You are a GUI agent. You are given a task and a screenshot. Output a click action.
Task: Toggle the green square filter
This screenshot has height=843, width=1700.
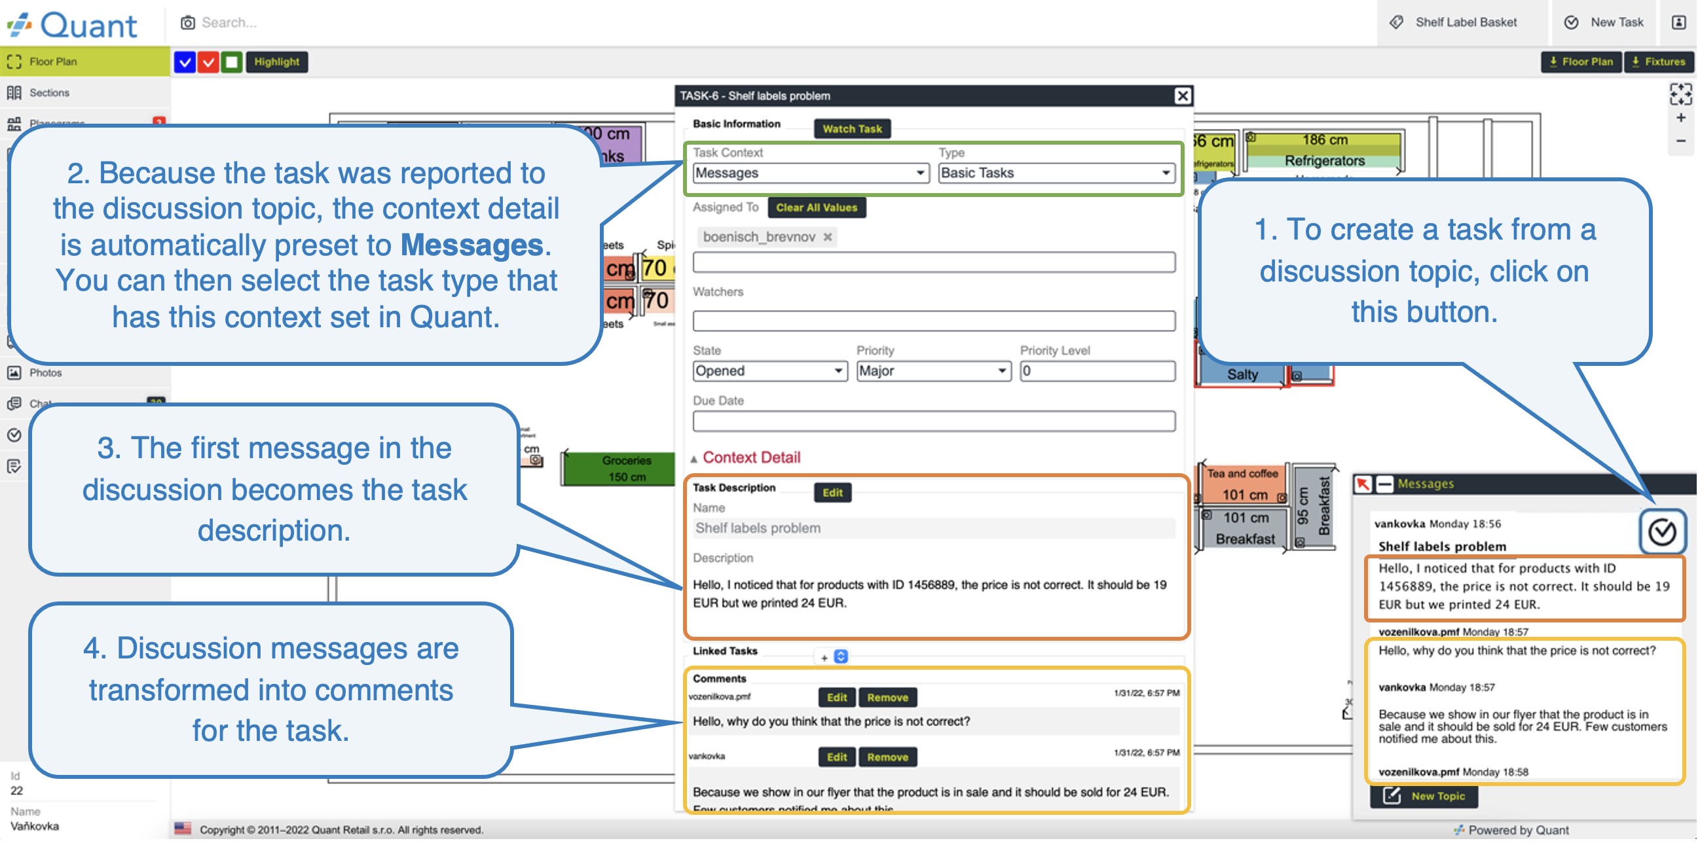click(x=232, y=62)
